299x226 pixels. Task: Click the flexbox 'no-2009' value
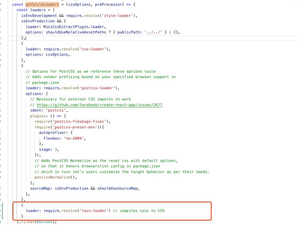tap(74, 138)
